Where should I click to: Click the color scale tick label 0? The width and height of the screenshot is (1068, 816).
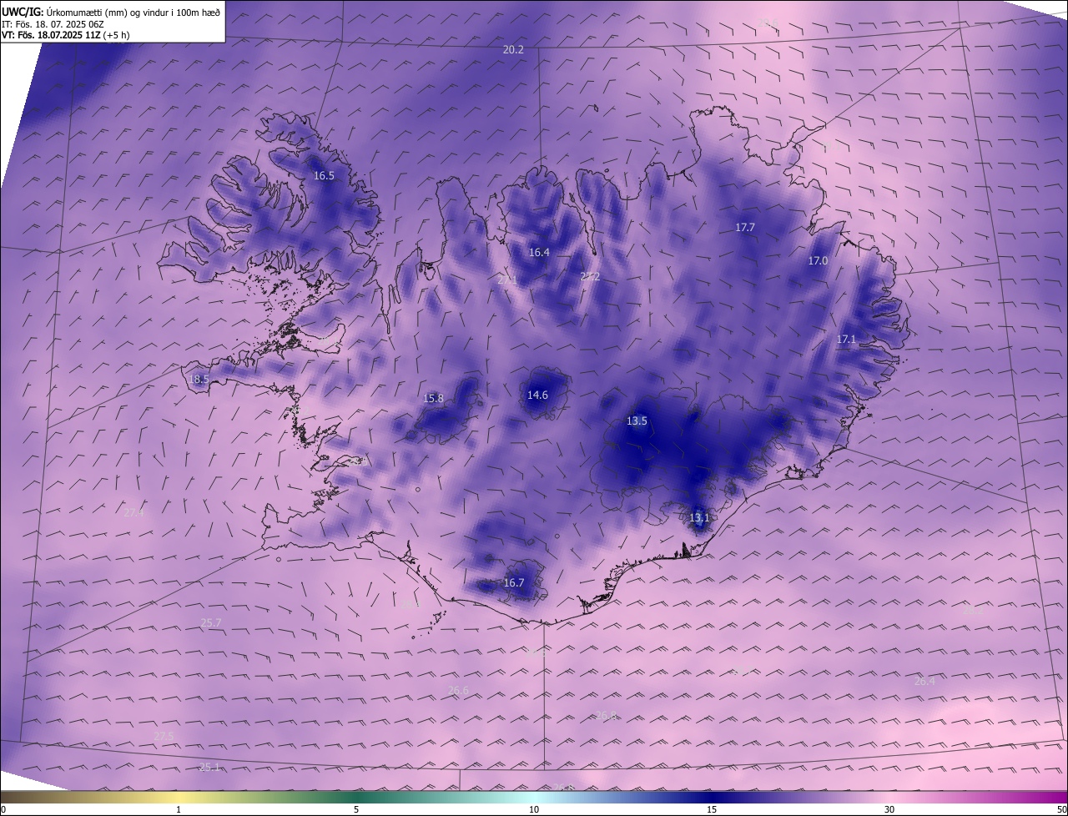(x=3, y=809)
